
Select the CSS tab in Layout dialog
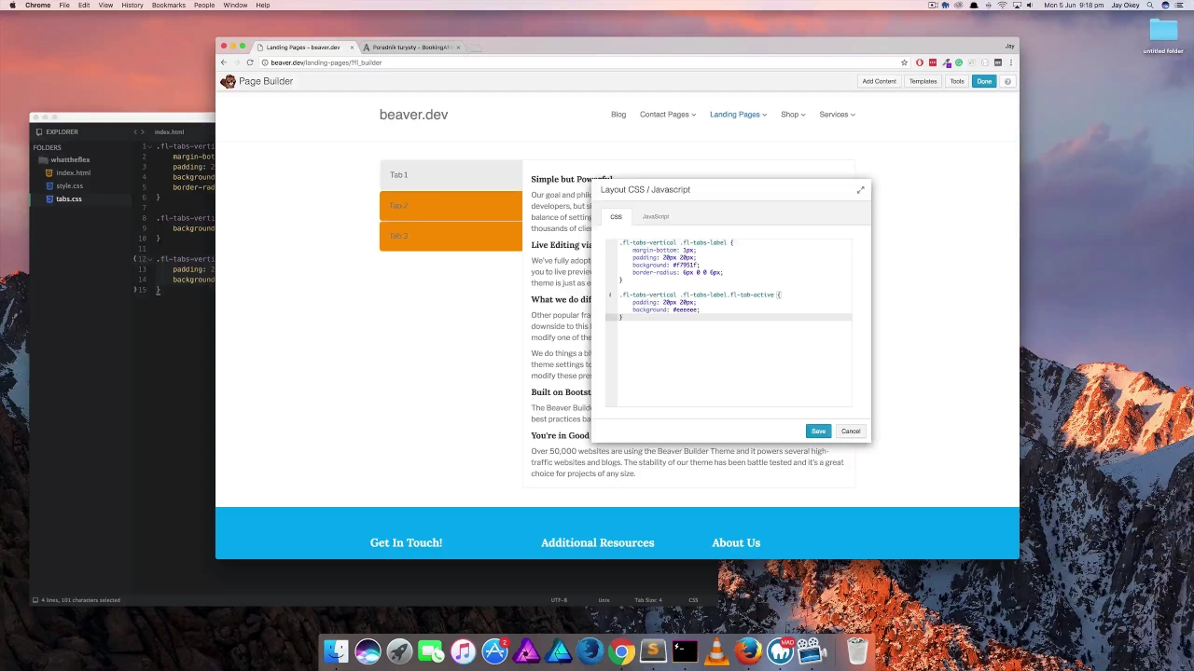(x=616, y=216)
